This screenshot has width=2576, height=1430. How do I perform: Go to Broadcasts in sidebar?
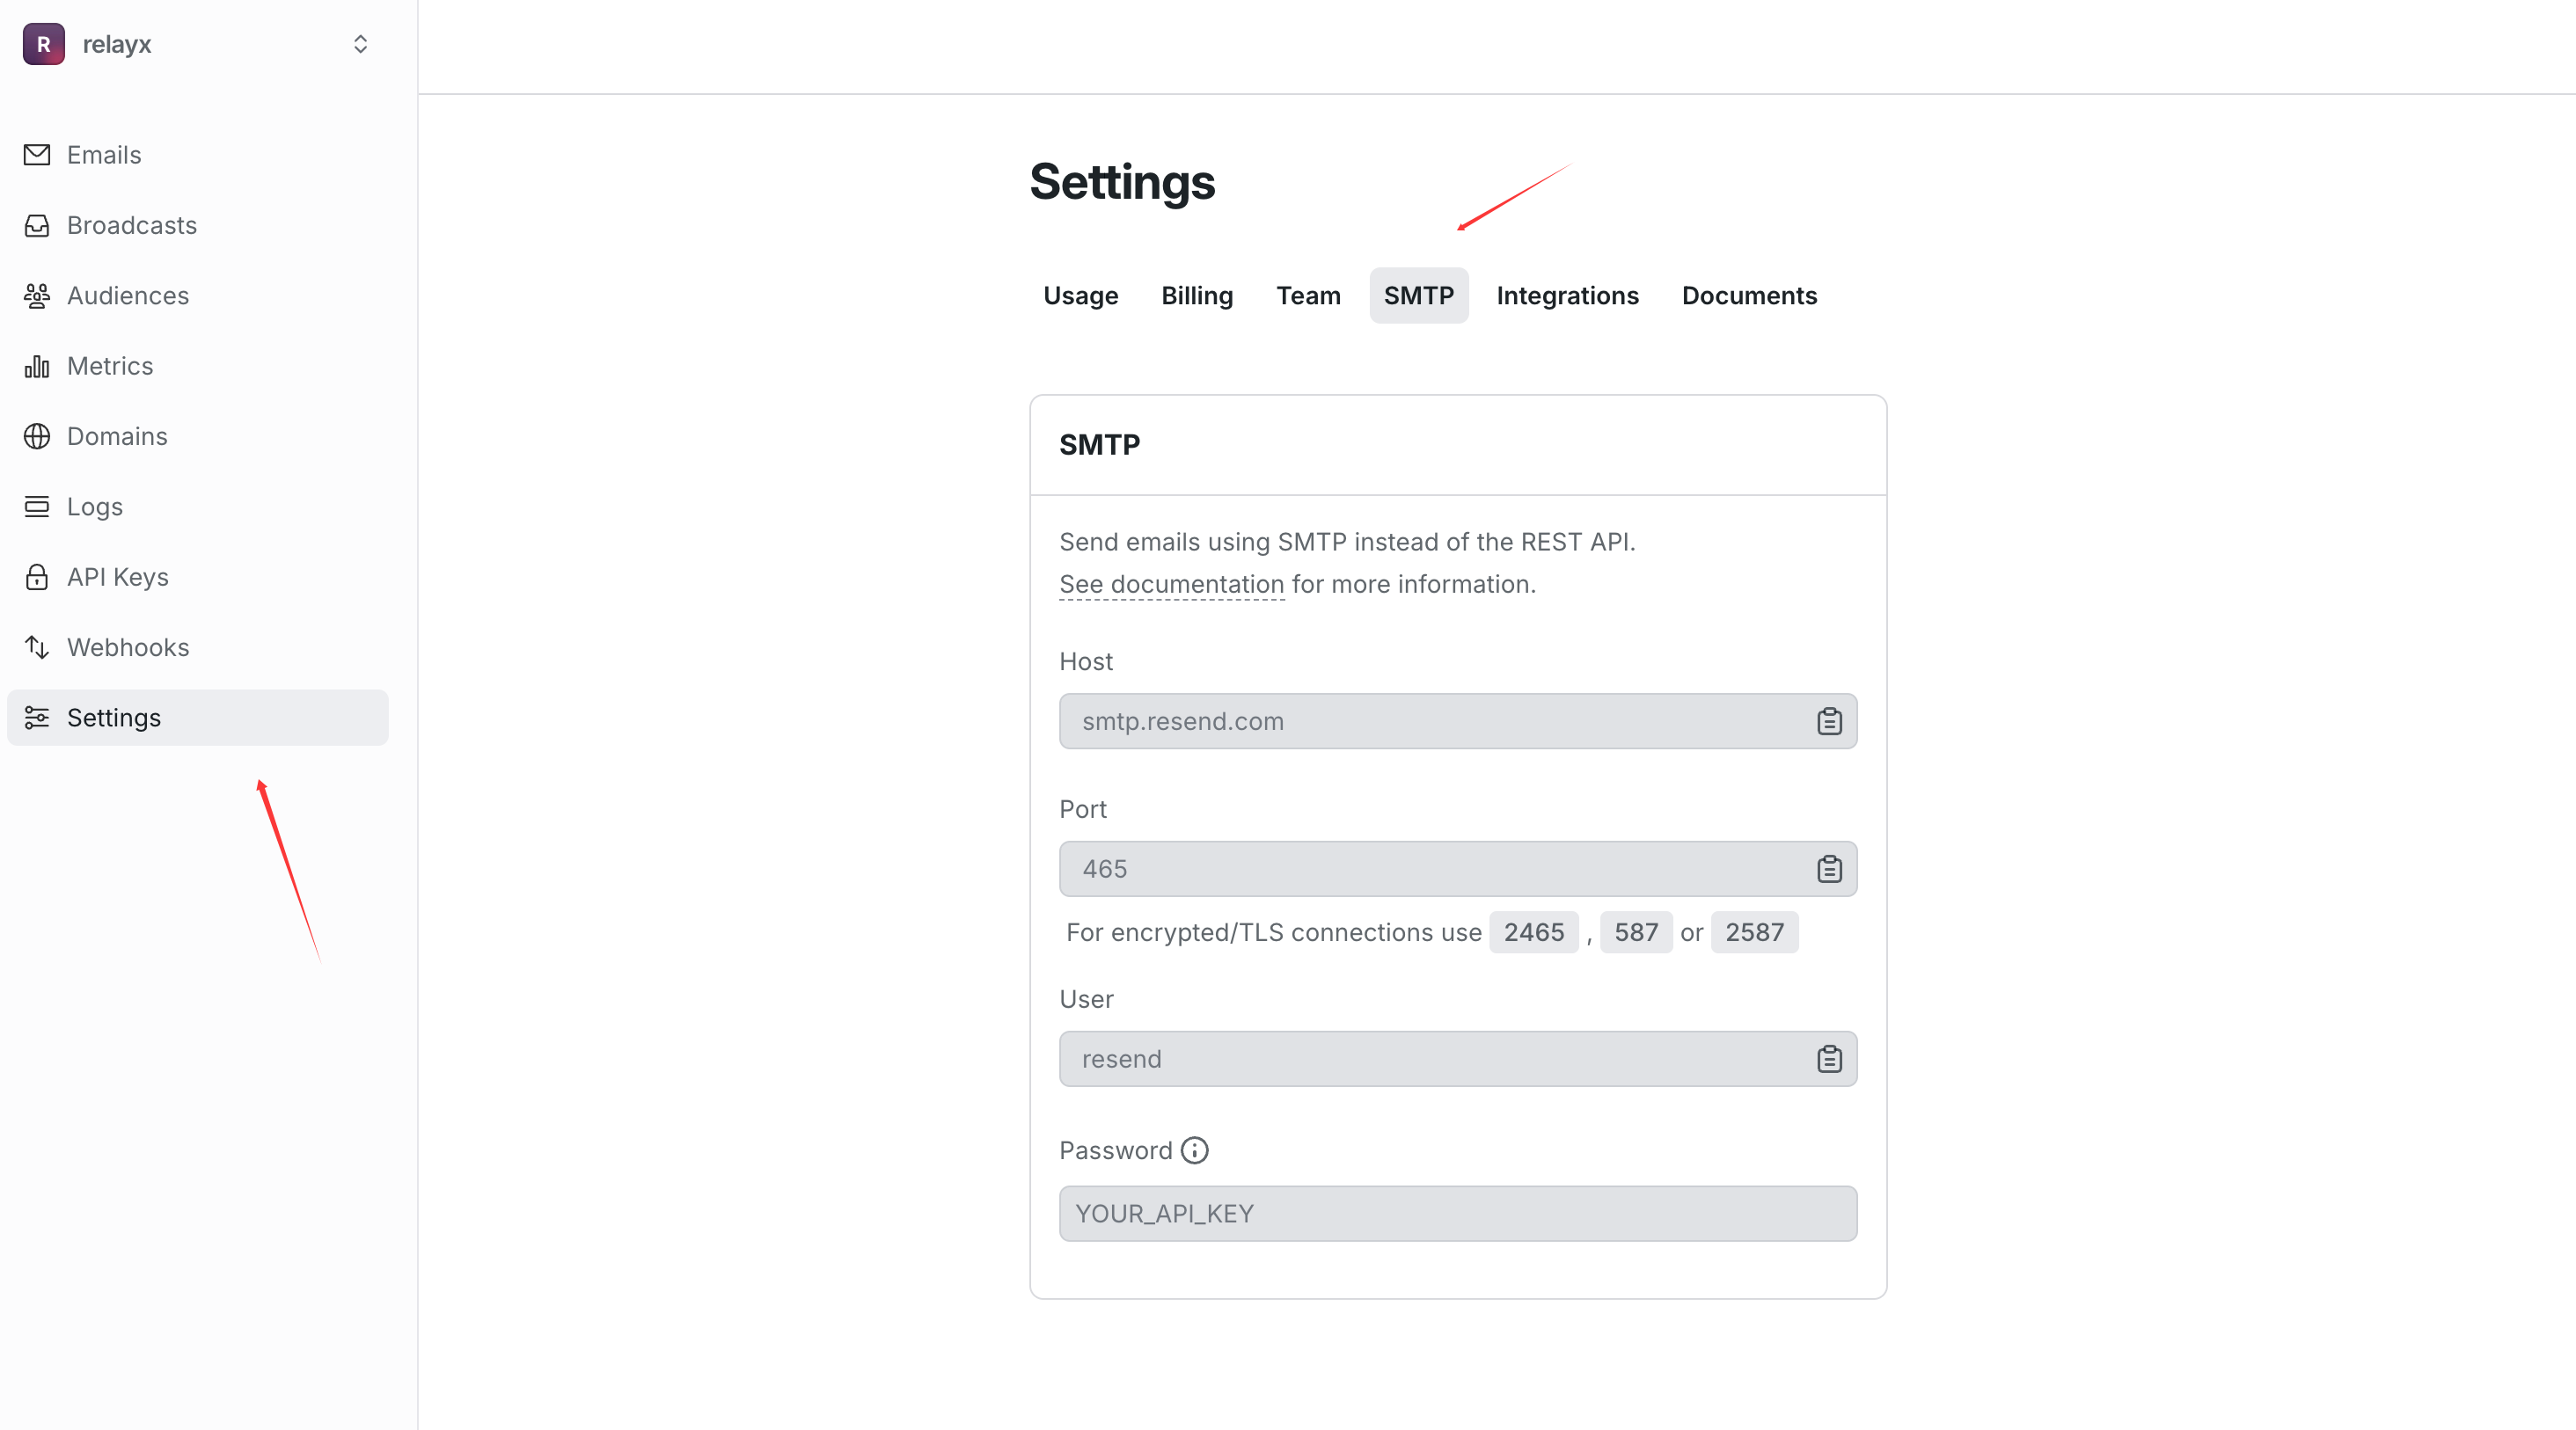click(131, 225)
